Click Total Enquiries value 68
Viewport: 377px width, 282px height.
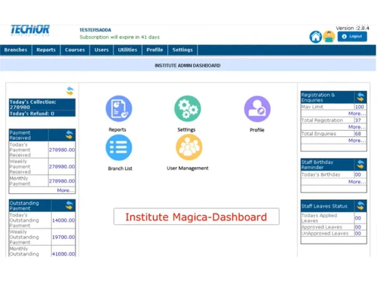pos(358,134)
